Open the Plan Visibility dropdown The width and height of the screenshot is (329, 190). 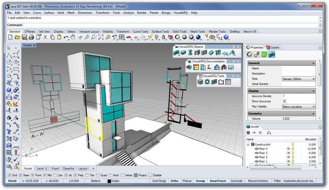click(x=299, y=107)
